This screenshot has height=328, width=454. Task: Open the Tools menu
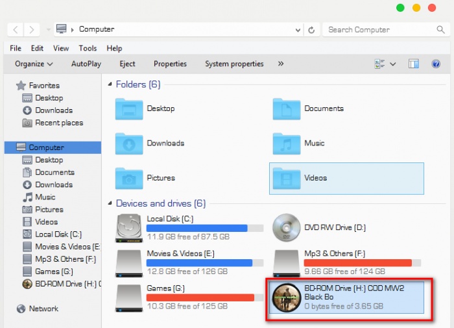pos(88,48)
